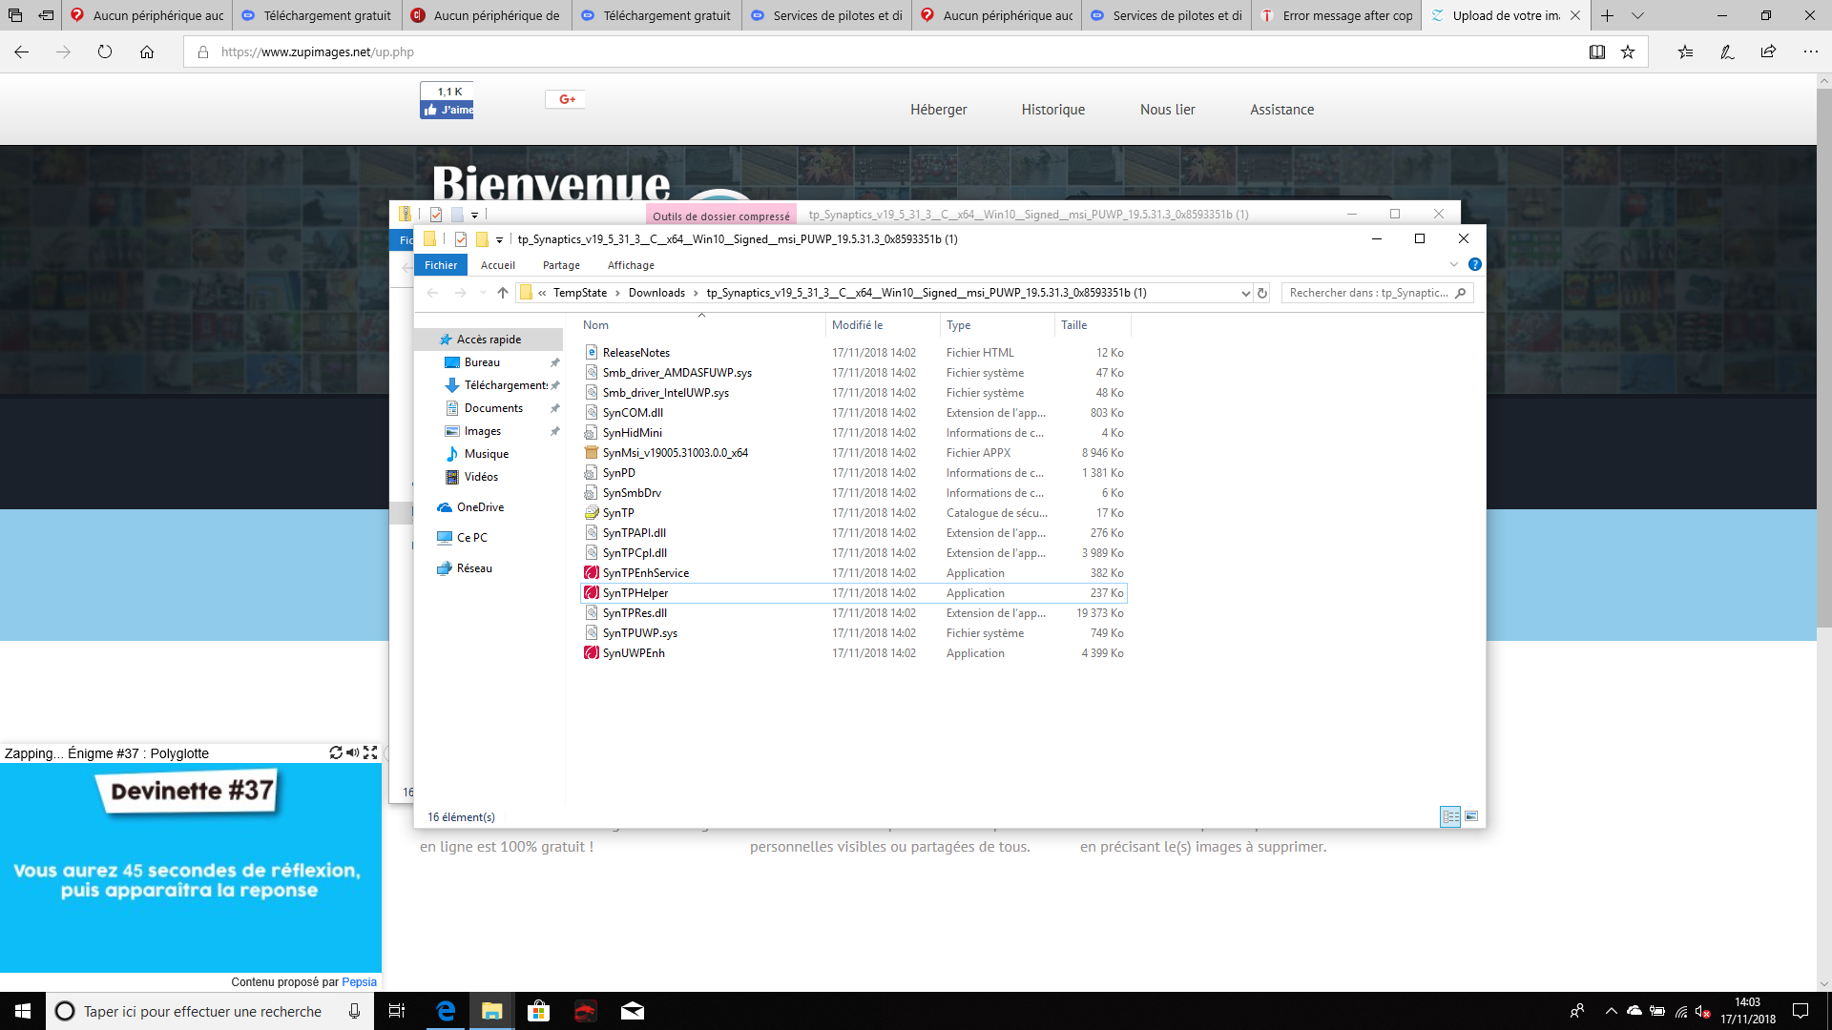The image size is (1832, 1030).
Task: Open the Fichier menu tab
Action: [441, 265]
